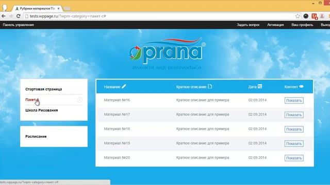
Task: Open Активация in the top bar
Action: click(275, 25)
